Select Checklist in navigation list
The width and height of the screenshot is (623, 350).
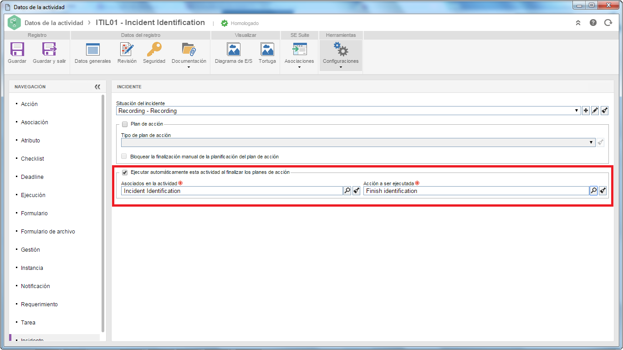32,159
